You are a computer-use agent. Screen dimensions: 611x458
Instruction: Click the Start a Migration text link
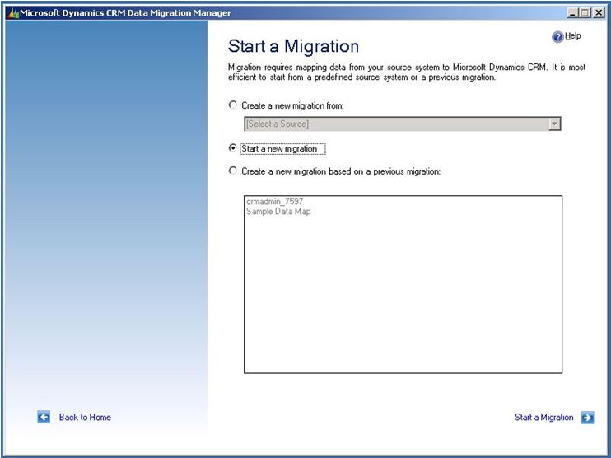click(543, 418)
